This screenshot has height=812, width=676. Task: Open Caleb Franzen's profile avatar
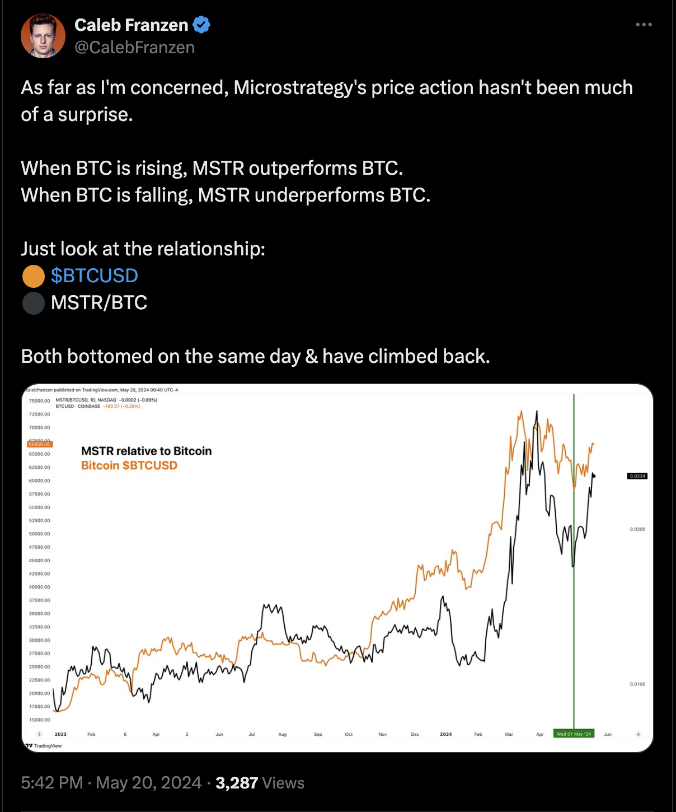point(43,36)
